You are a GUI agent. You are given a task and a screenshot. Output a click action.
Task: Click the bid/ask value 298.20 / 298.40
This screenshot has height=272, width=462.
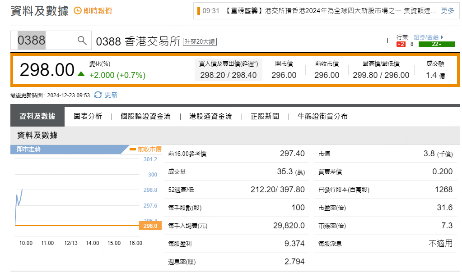(x=229, y=75)
